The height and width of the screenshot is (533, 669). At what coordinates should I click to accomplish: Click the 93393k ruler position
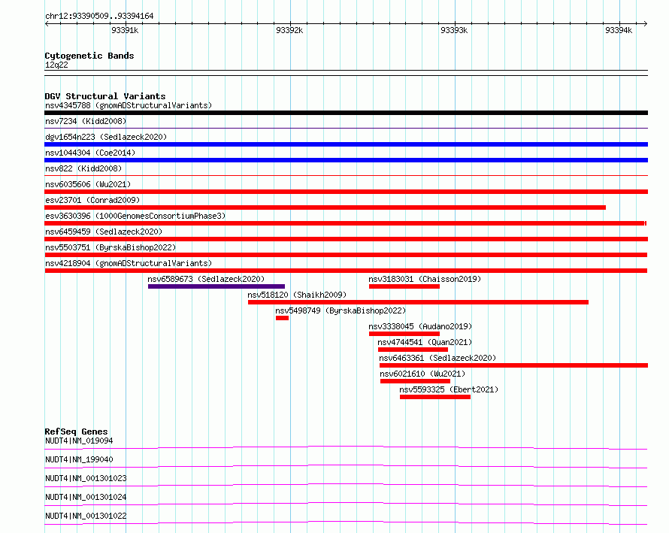(x=454, y=30)
